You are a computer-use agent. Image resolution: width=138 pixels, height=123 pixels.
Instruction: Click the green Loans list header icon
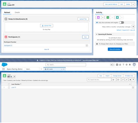point(5,76)
